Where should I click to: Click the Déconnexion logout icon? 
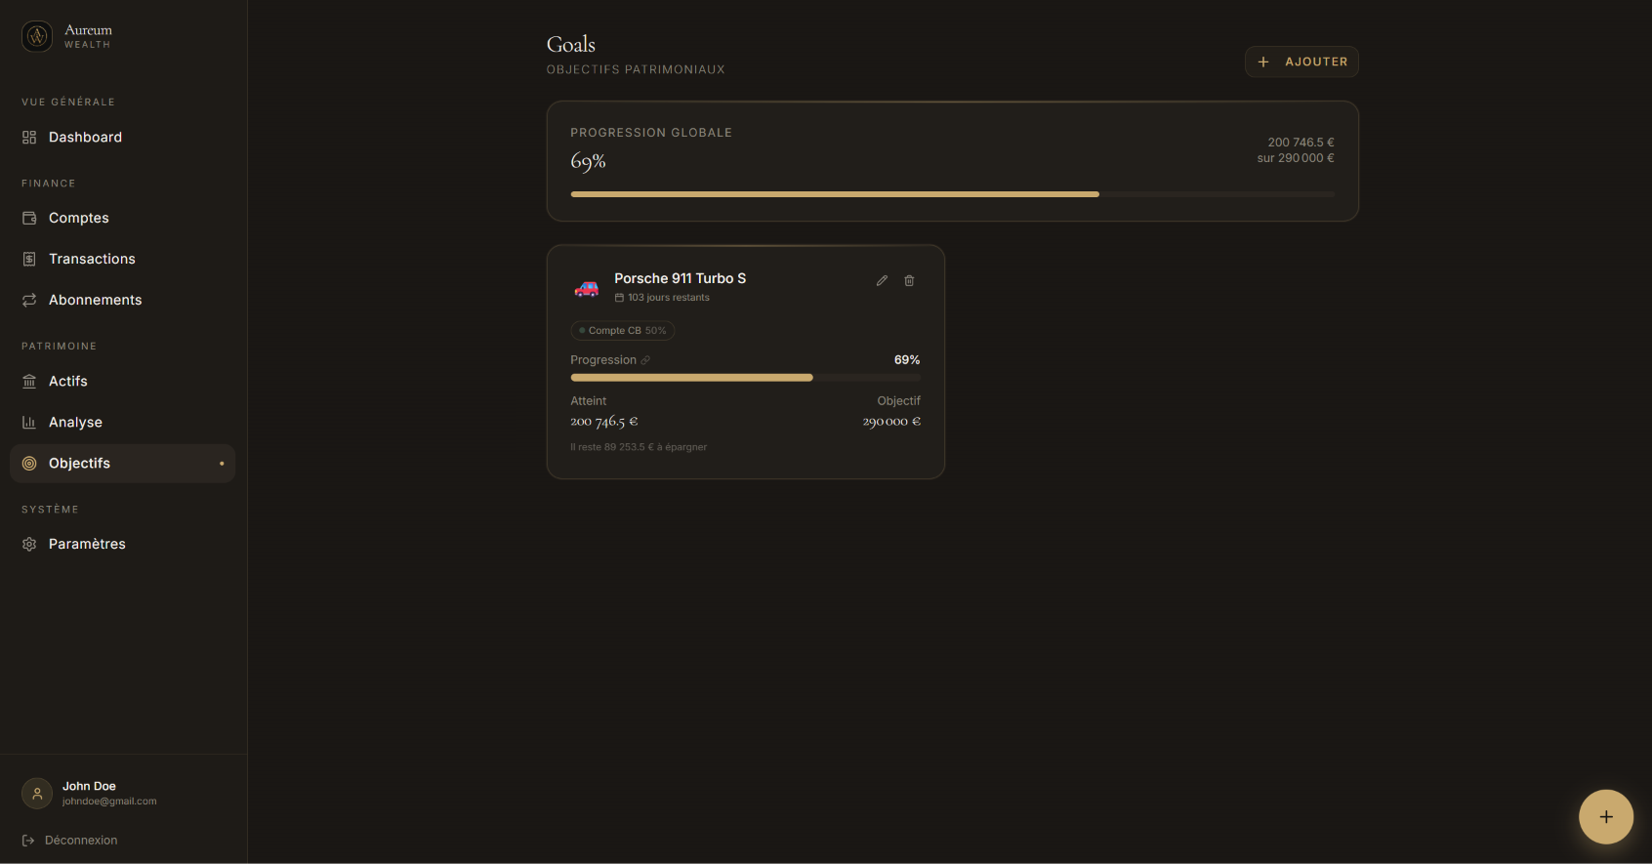pyautogui.click(x=28, y=840)
